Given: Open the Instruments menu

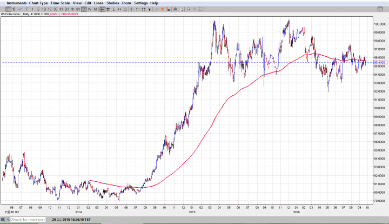Looking at the screenshot, I should (16, 3).
